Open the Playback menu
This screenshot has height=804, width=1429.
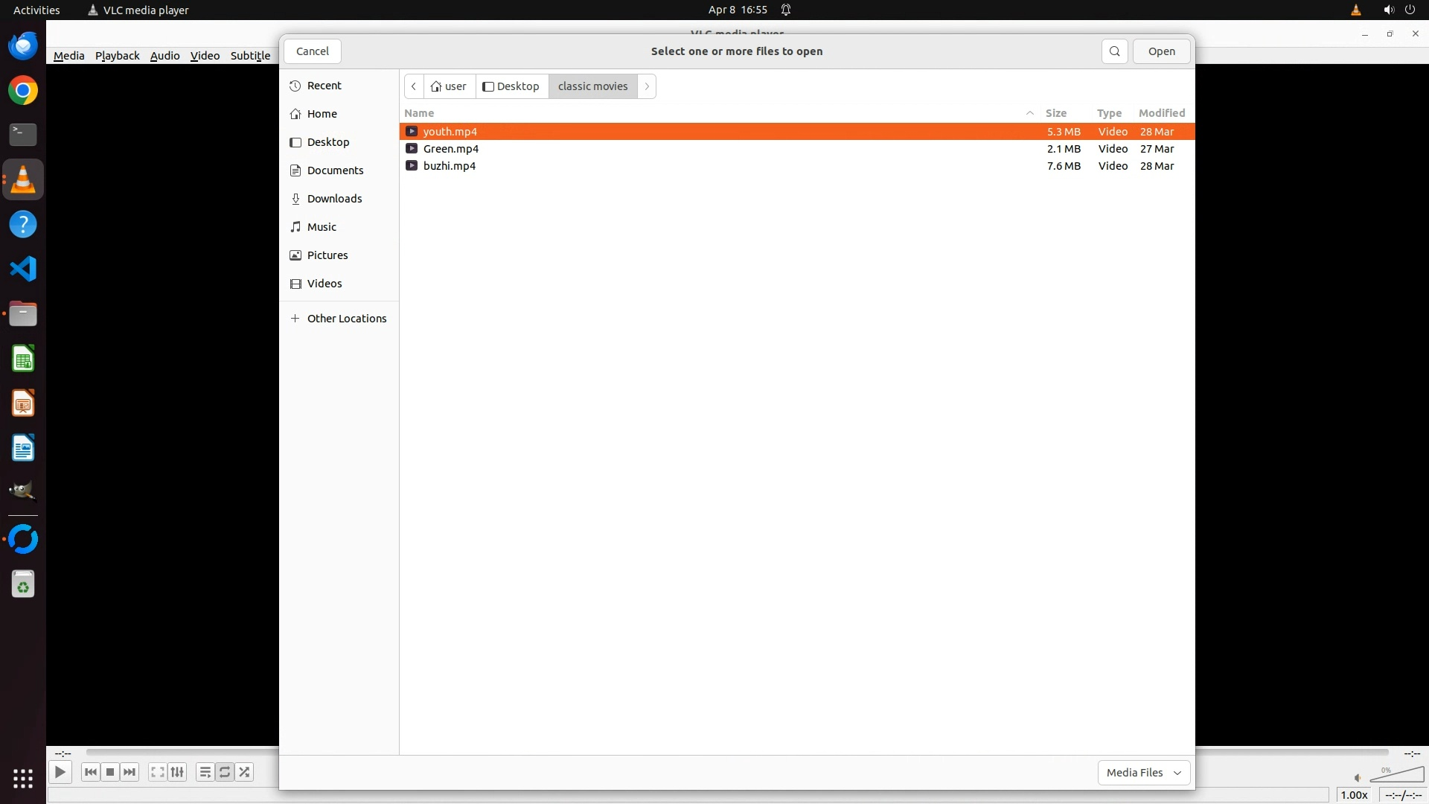117,56
